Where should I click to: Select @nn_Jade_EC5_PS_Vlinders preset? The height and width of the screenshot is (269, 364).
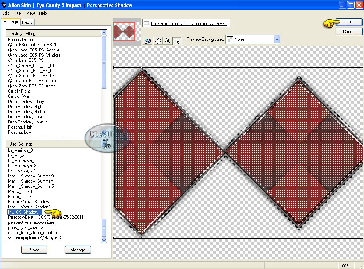pos(34,55)
